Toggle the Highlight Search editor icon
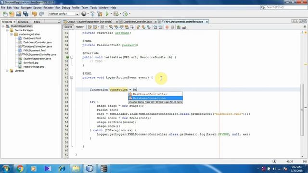The height and width of the screenshot is (173, 308). click(127, 27)
